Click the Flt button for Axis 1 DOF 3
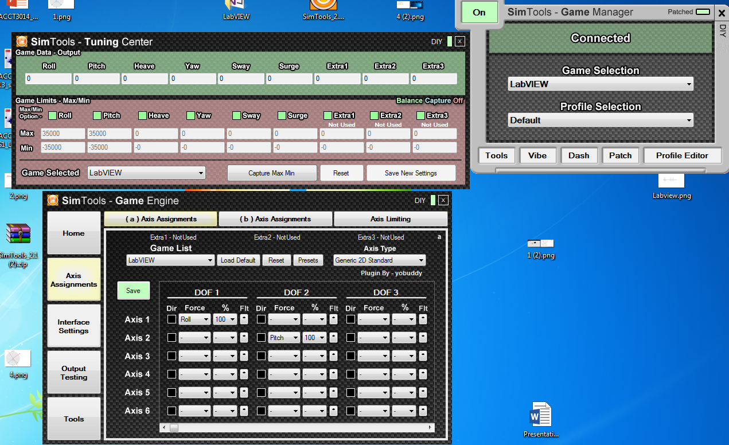Viewport: 729px width, 445px height. [423, 319]
